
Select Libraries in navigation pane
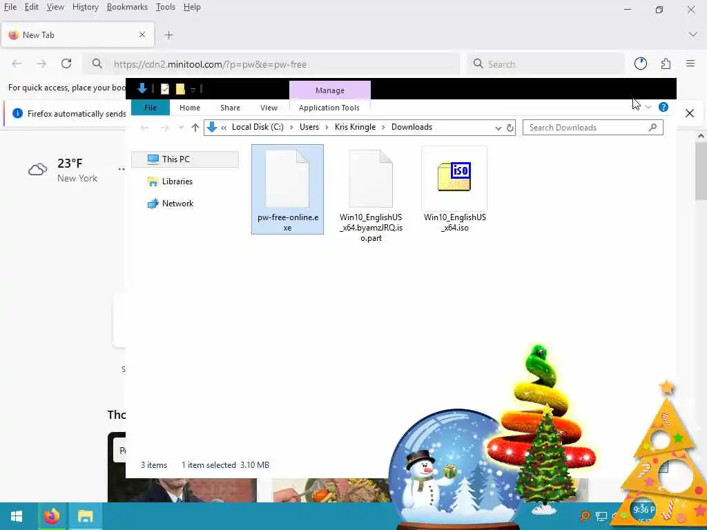pos(177,181)
